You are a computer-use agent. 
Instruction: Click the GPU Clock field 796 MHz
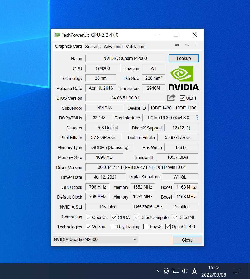97,187
